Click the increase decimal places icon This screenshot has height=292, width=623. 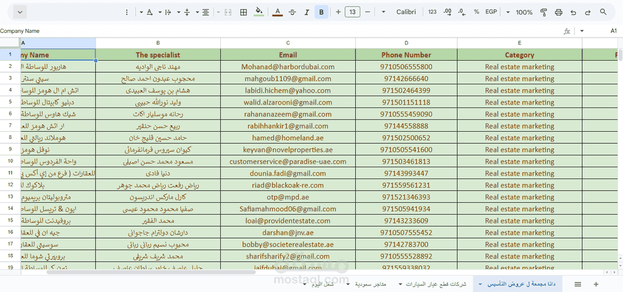click(447, 12)
